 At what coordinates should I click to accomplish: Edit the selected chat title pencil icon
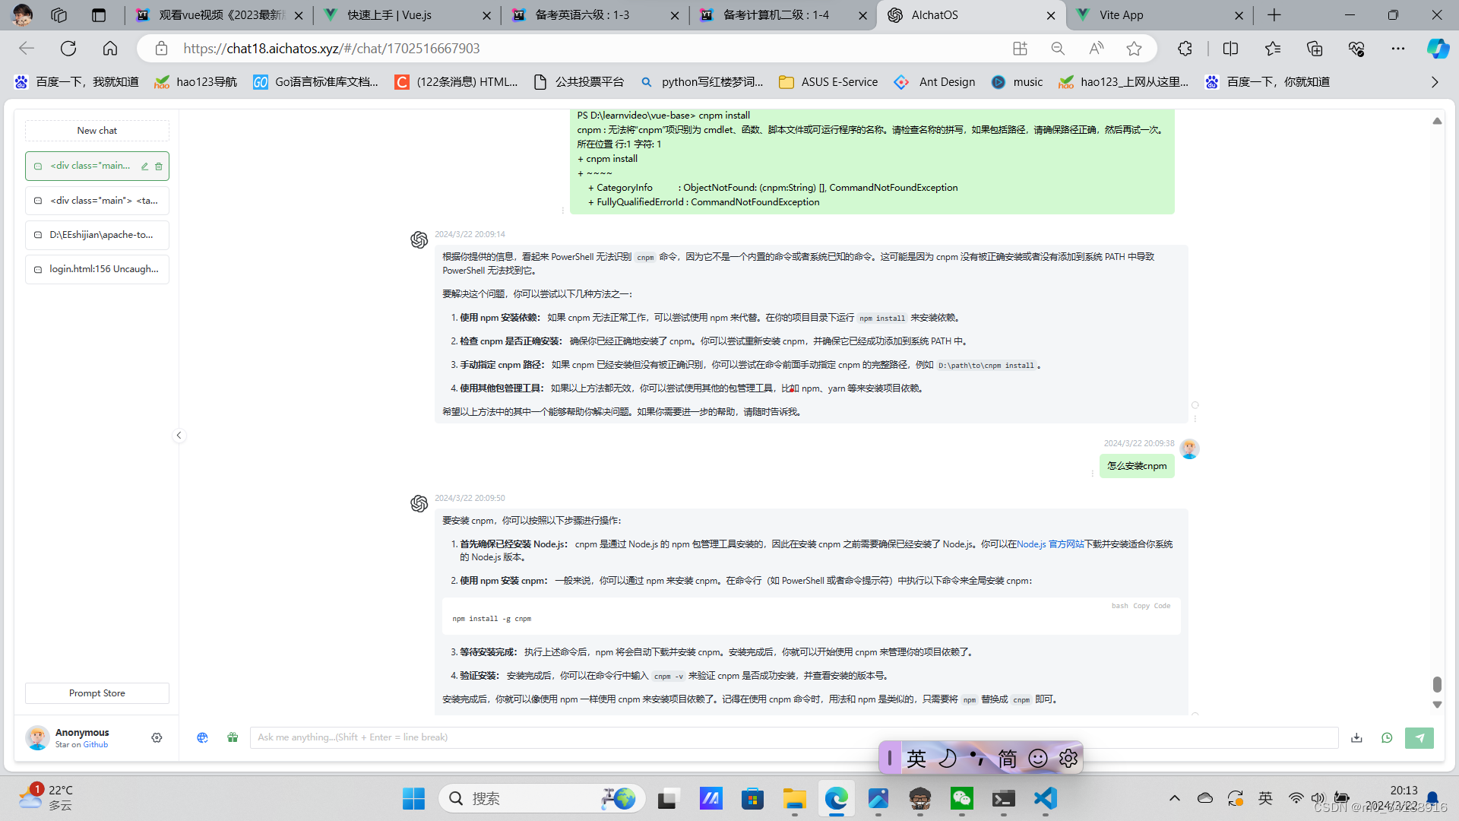click(x=144, y=166)
